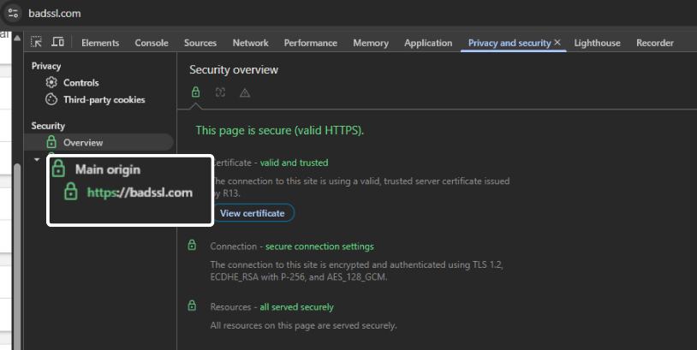Open the Performance tab
Screen dimensions: 697x350
click(310, 43)
